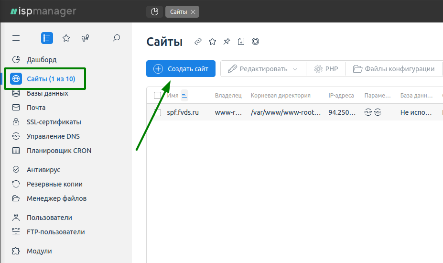This screenshot has height=263, width=443.
Task: Click the PHP toolbar button
Action: point(326,69)
